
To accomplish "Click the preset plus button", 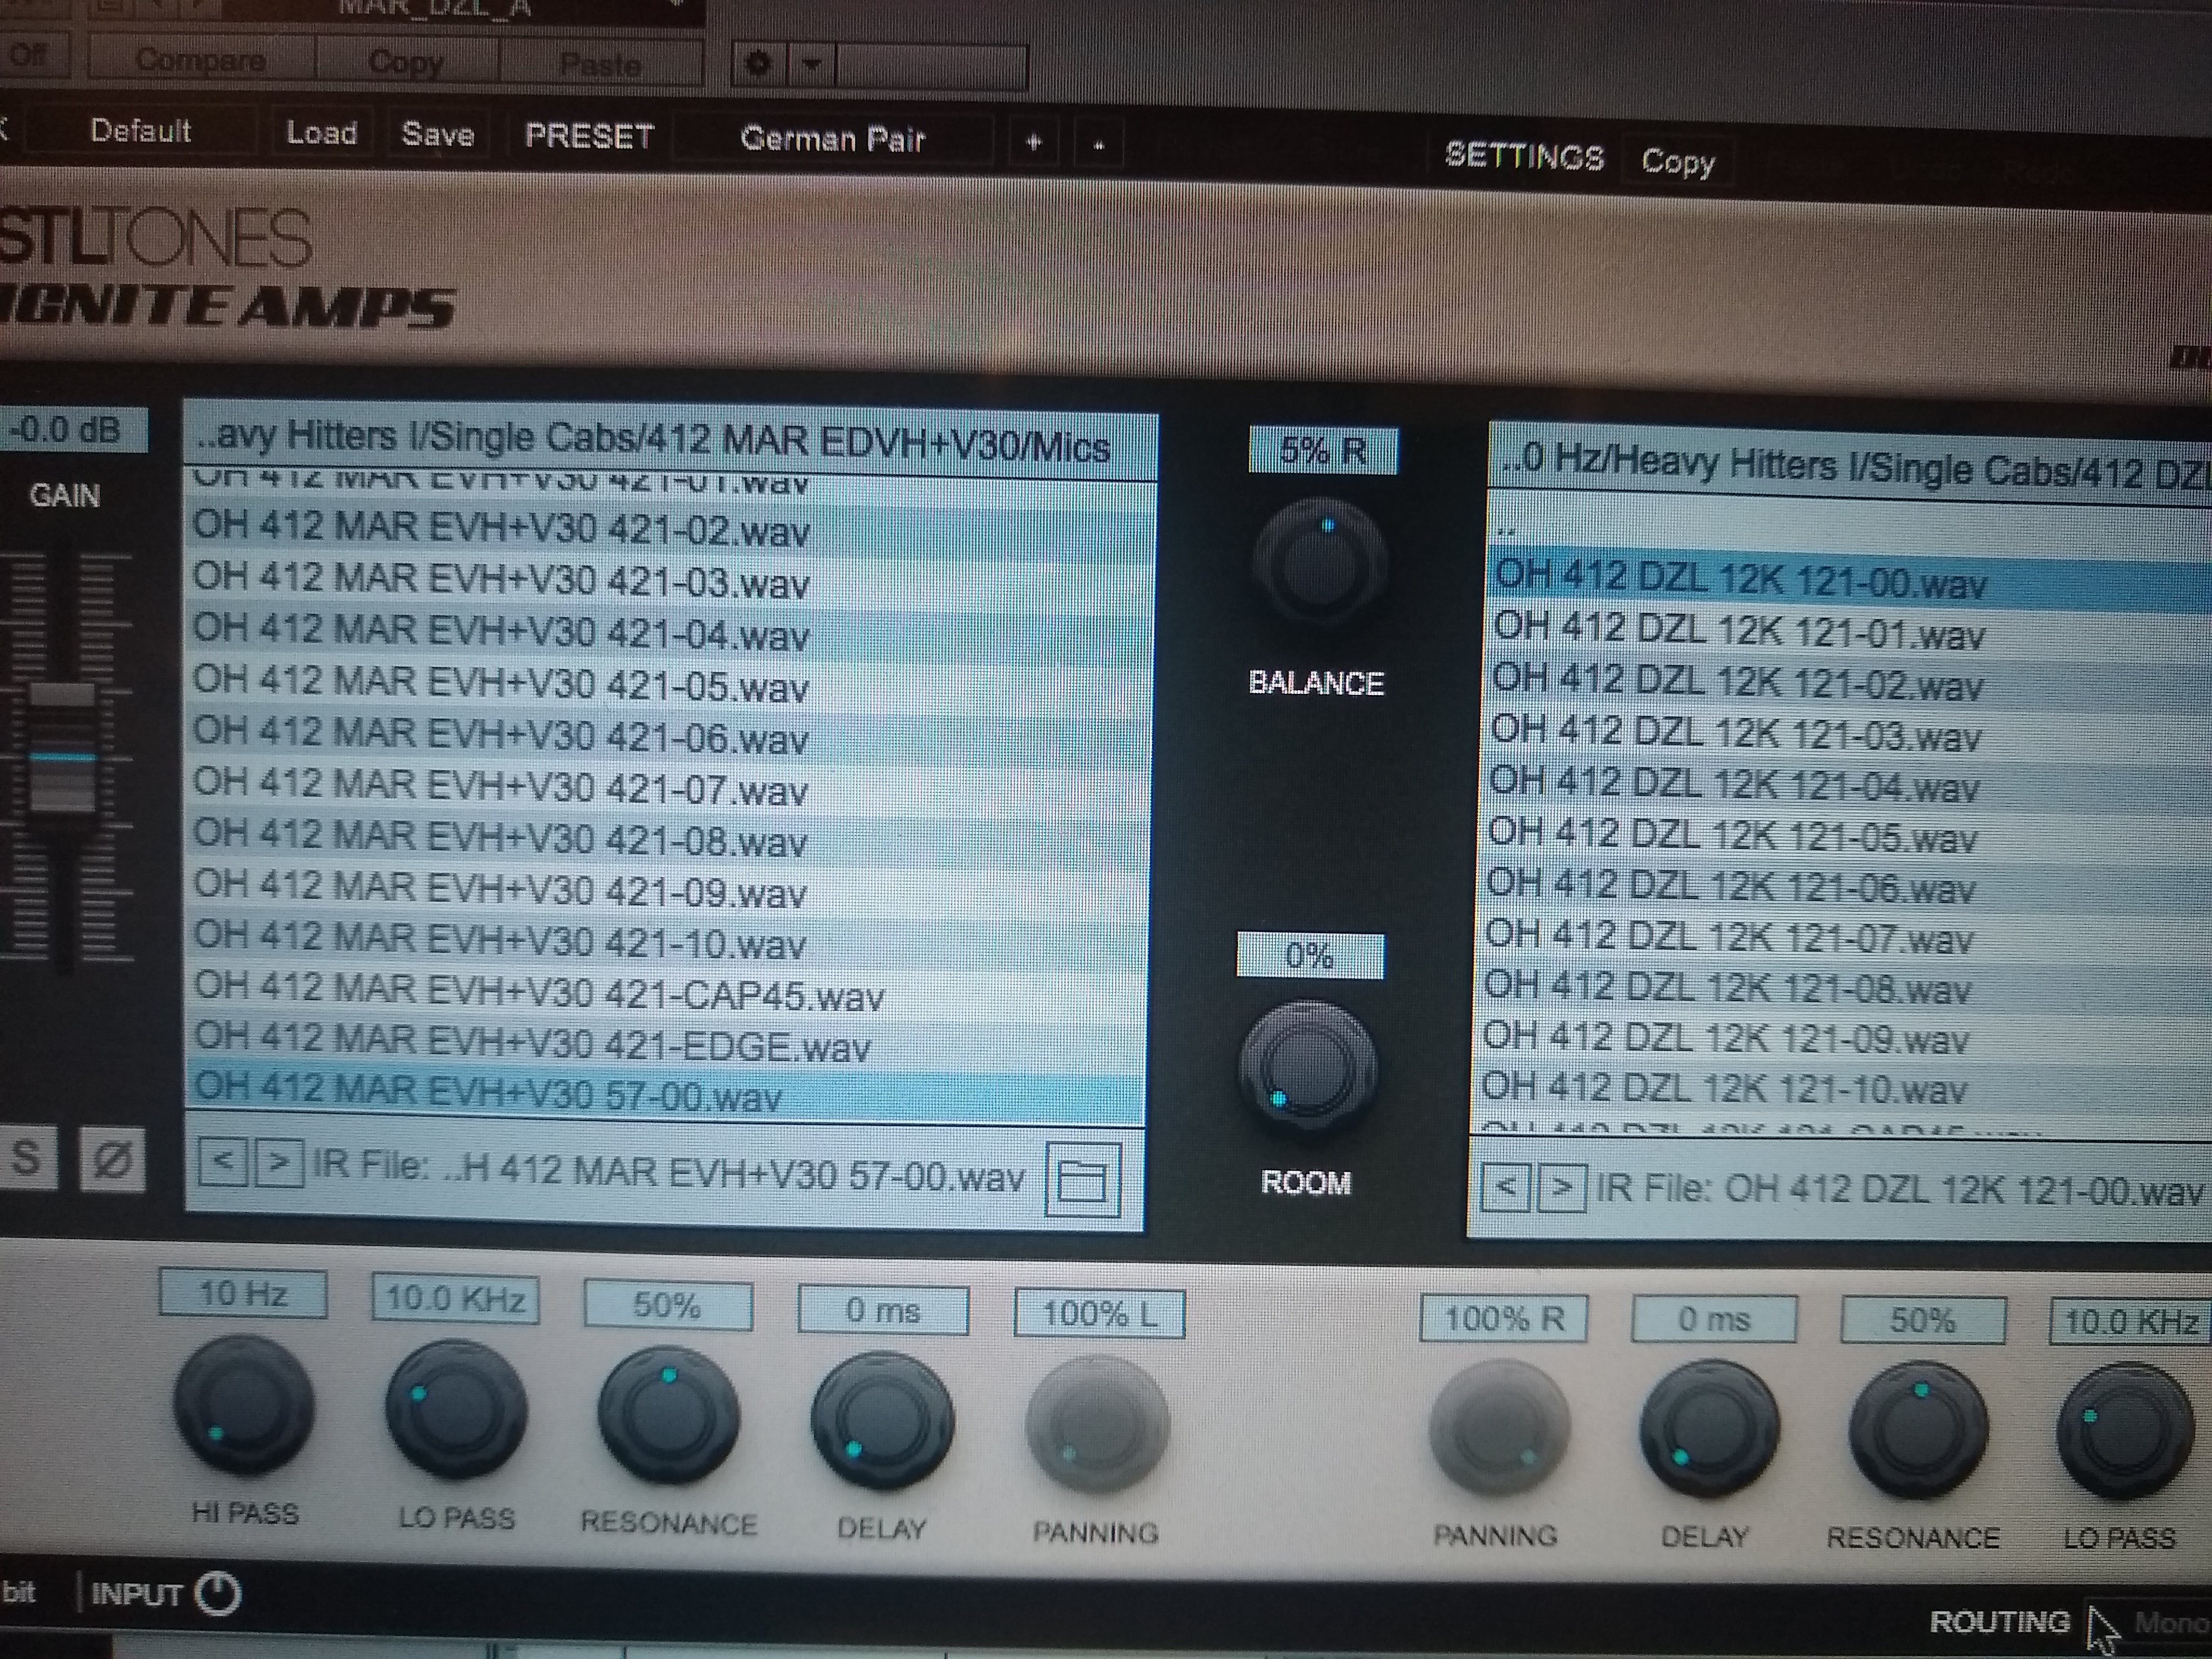I will tap(1034, 143).
